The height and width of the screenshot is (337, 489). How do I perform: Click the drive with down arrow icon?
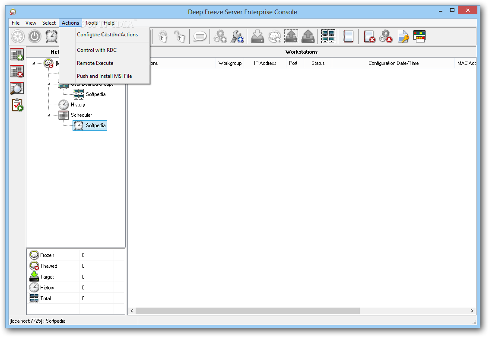tap(257, 36)
